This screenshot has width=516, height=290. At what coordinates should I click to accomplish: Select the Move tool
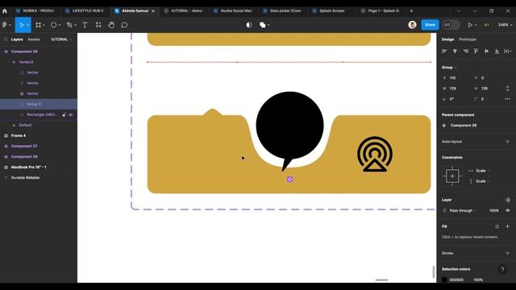[22, 25]
